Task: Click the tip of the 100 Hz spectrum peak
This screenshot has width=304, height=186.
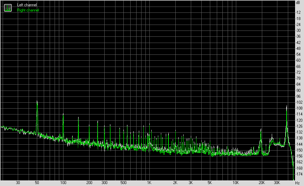Action: tap(63, 114)
